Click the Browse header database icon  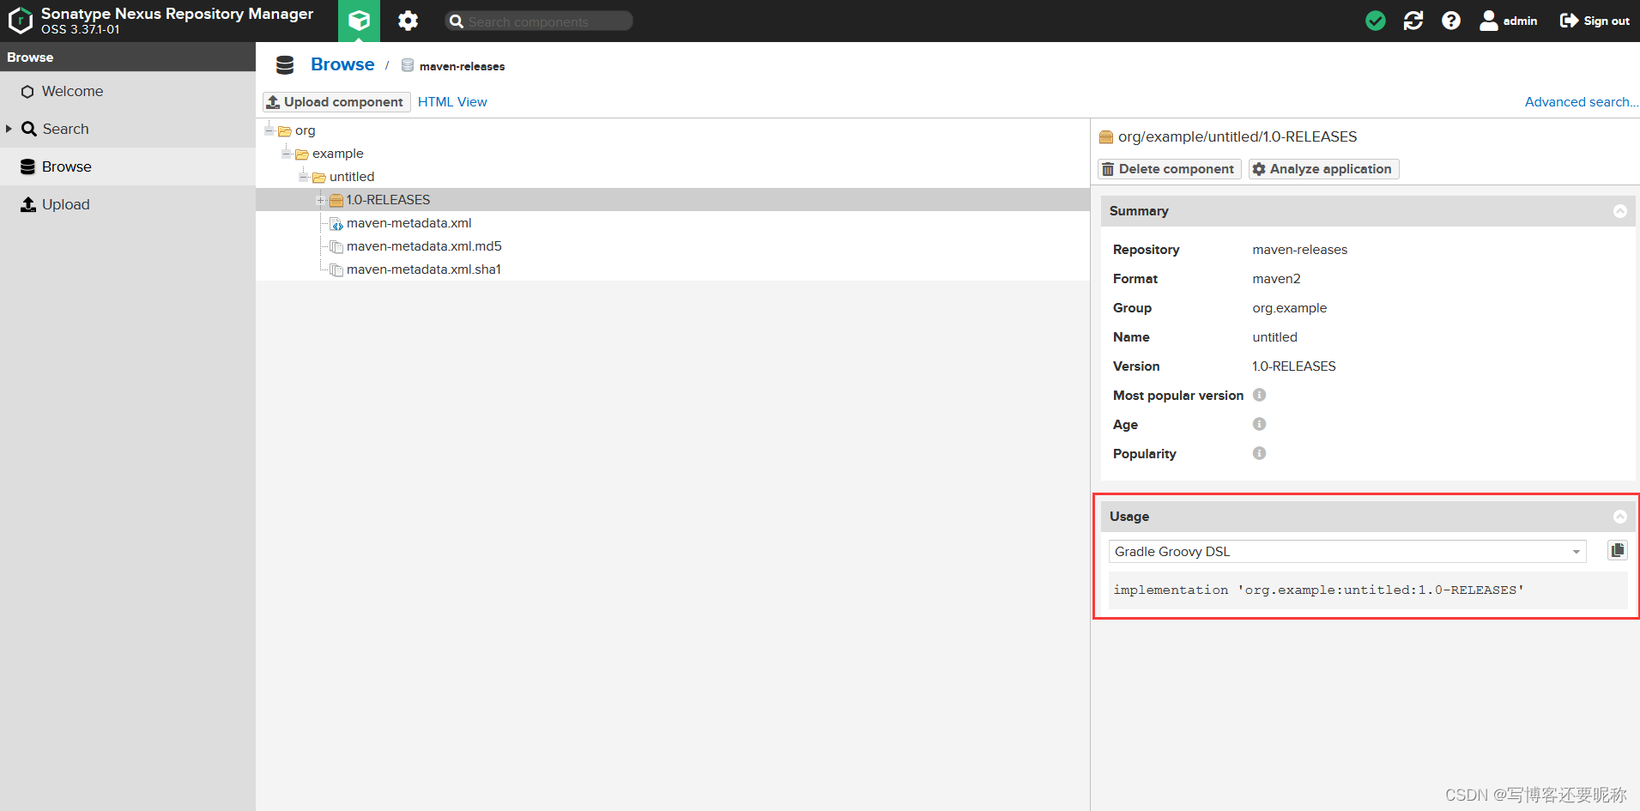point(285,64)
